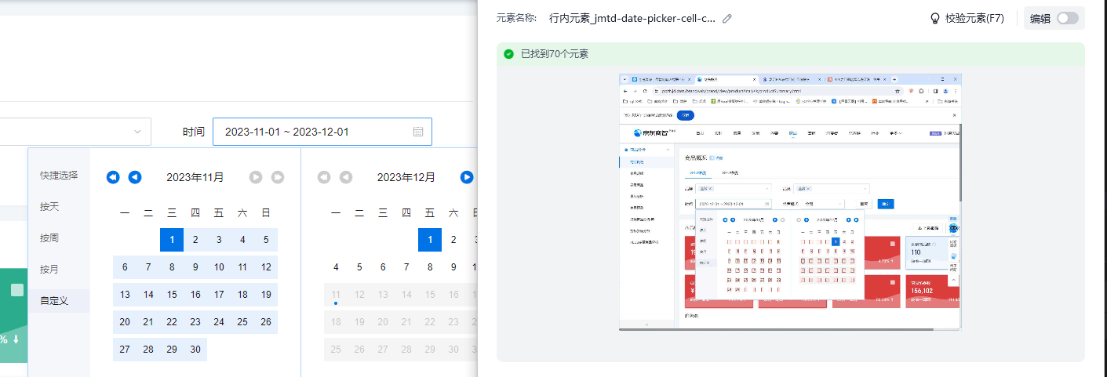Select December 1 highlighted cell
This screenshot has height=377, width=1107.
430,240
